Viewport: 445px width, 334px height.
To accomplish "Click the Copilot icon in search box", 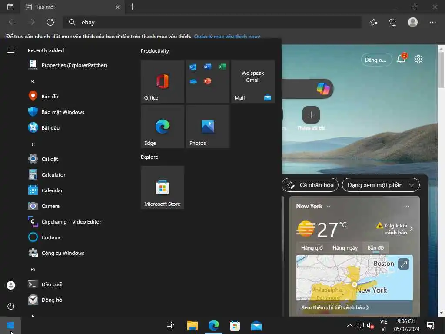I will [323, 89].
